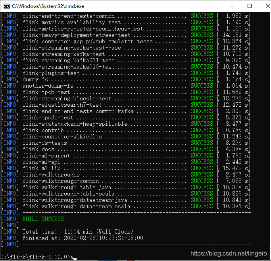Click flink-metrics-reporter-prometheus-test entry
This screenshot has height=261, width=271.
click(126, 29)
